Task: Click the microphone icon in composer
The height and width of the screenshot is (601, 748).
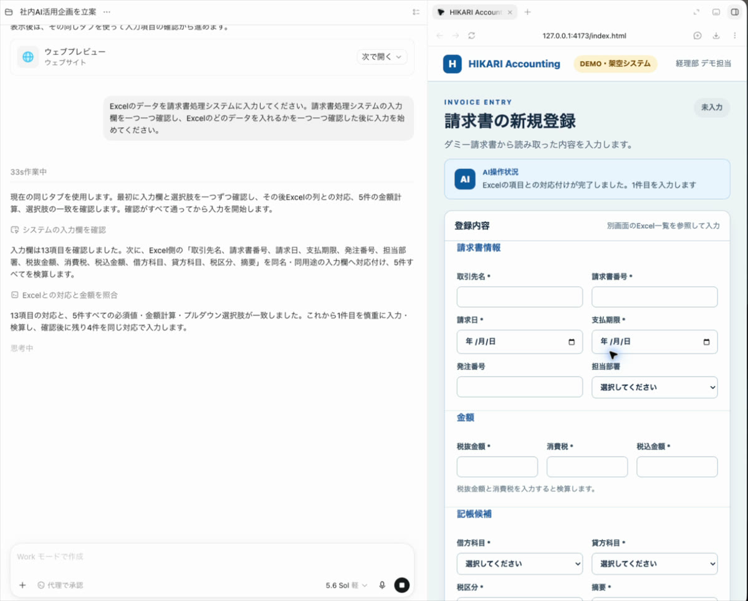Action: pos(382,585)
